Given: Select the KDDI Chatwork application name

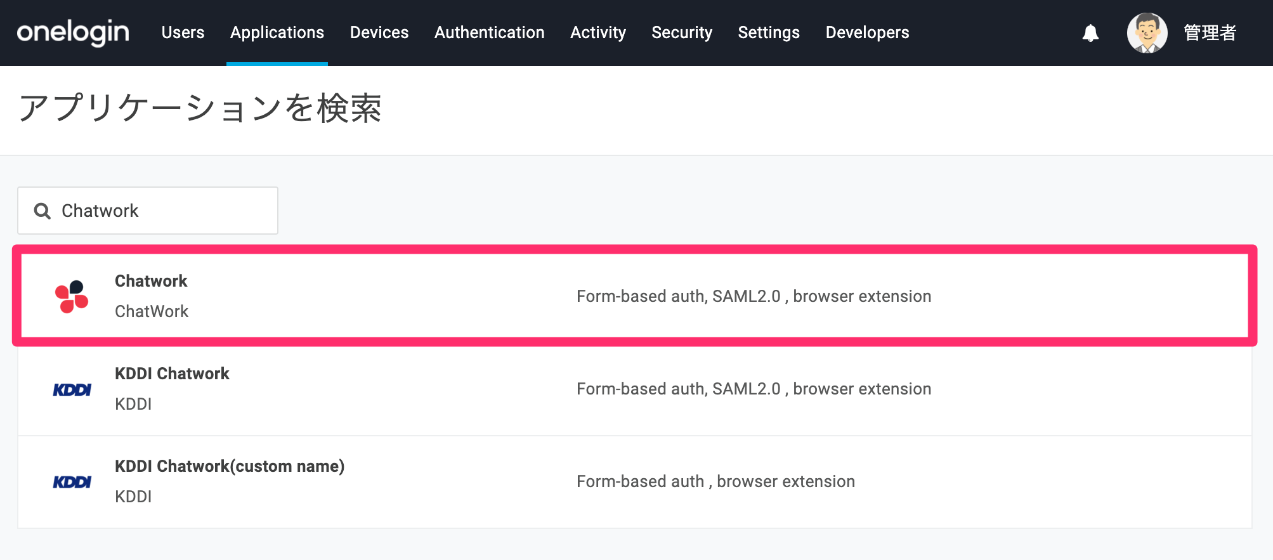Looking at the screenshot, I should [x=172, y=374].
